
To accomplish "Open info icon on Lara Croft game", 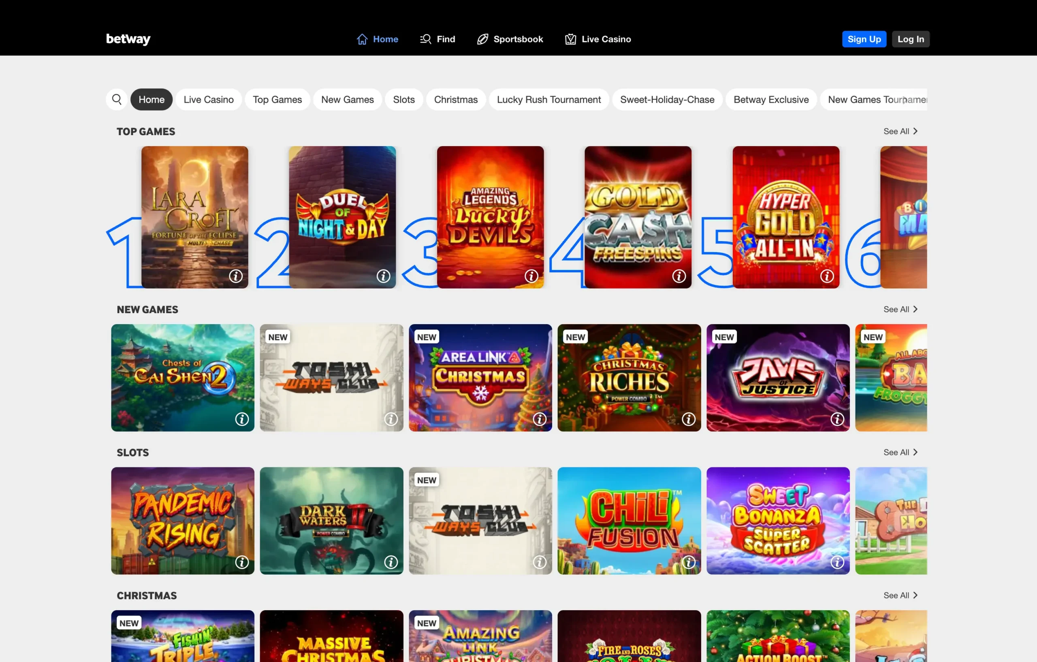I will coord(236,276).
